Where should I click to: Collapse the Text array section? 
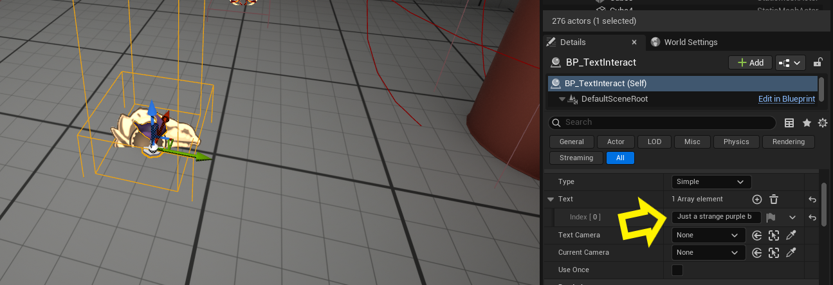pos(551,199)
